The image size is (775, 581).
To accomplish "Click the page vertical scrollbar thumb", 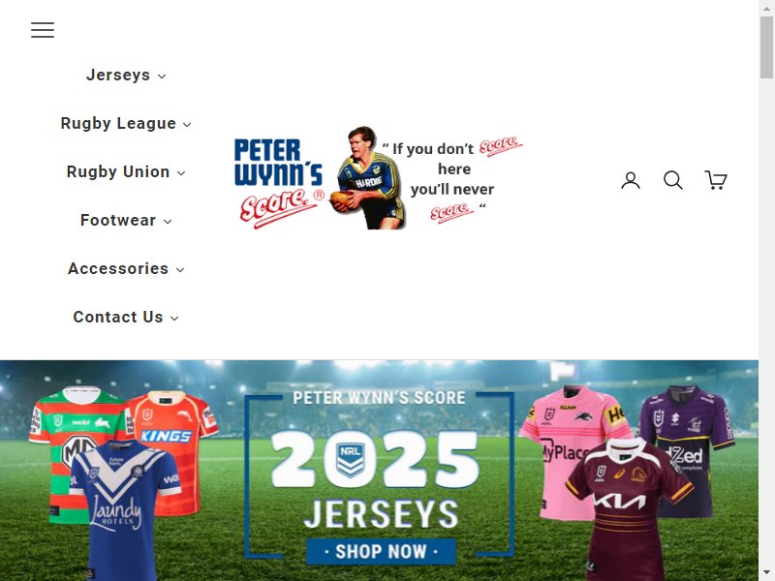I will (766, 46).
